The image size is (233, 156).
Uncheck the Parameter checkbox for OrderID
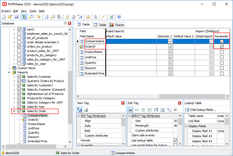coord(222,47)
